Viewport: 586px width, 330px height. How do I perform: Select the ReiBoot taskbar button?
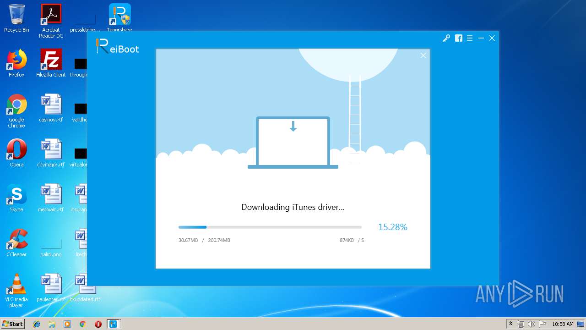[113, 324]
